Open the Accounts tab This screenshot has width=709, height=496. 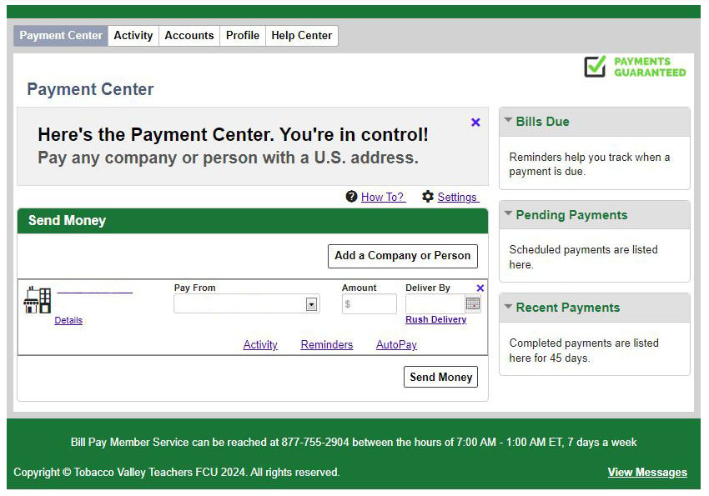189,35
